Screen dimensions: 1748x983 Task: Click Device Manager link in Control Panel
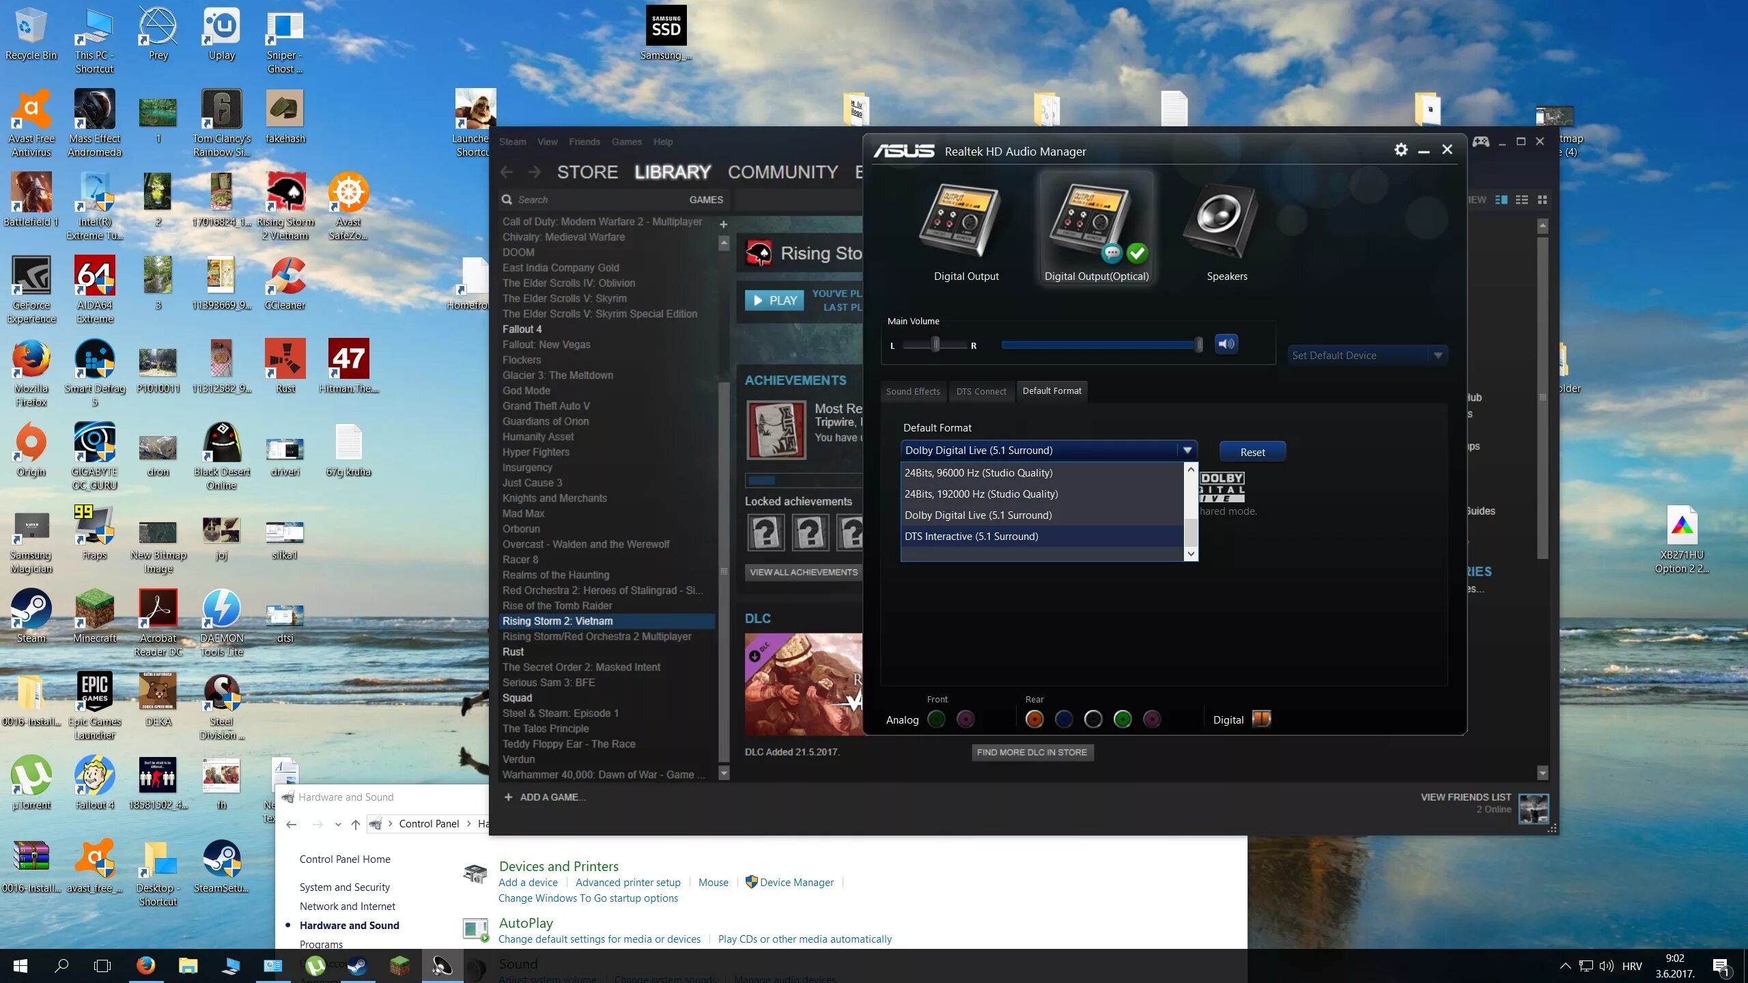pos(796,882)
